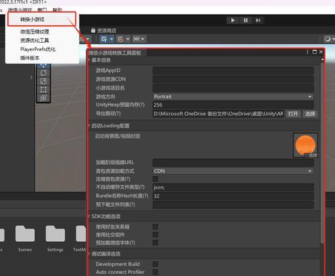Image resolution: width=335 pixels, height=276 pixels.
Task: Advance one frame with the Step button
Action: 258,21
